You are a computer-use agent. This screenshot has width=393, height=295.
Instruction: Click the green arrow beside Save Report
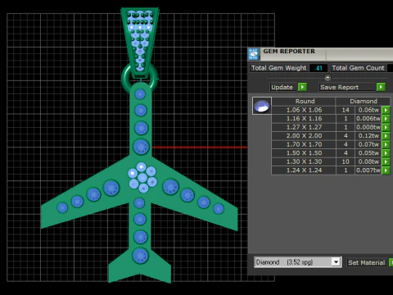(381, 87)
